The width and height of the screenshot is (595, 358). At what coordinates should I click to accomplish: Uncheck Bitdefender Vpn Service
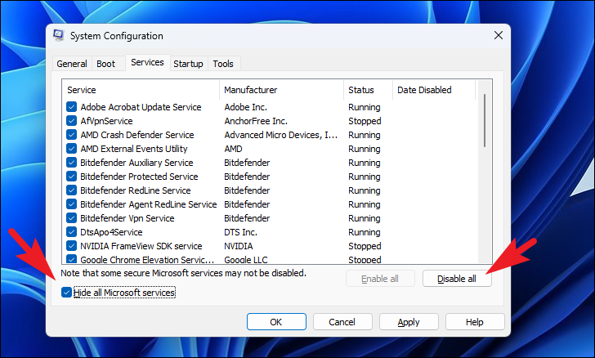coord(71,218)
